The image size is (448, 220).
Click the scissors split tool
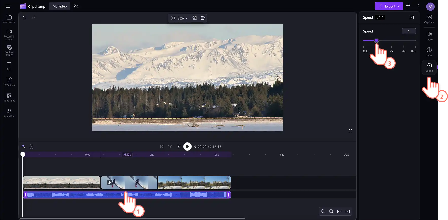(x=32, y=146)
